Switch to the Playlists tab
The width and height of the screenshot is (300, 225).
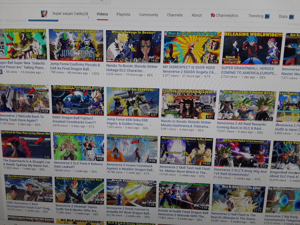(x=123, y=14)
